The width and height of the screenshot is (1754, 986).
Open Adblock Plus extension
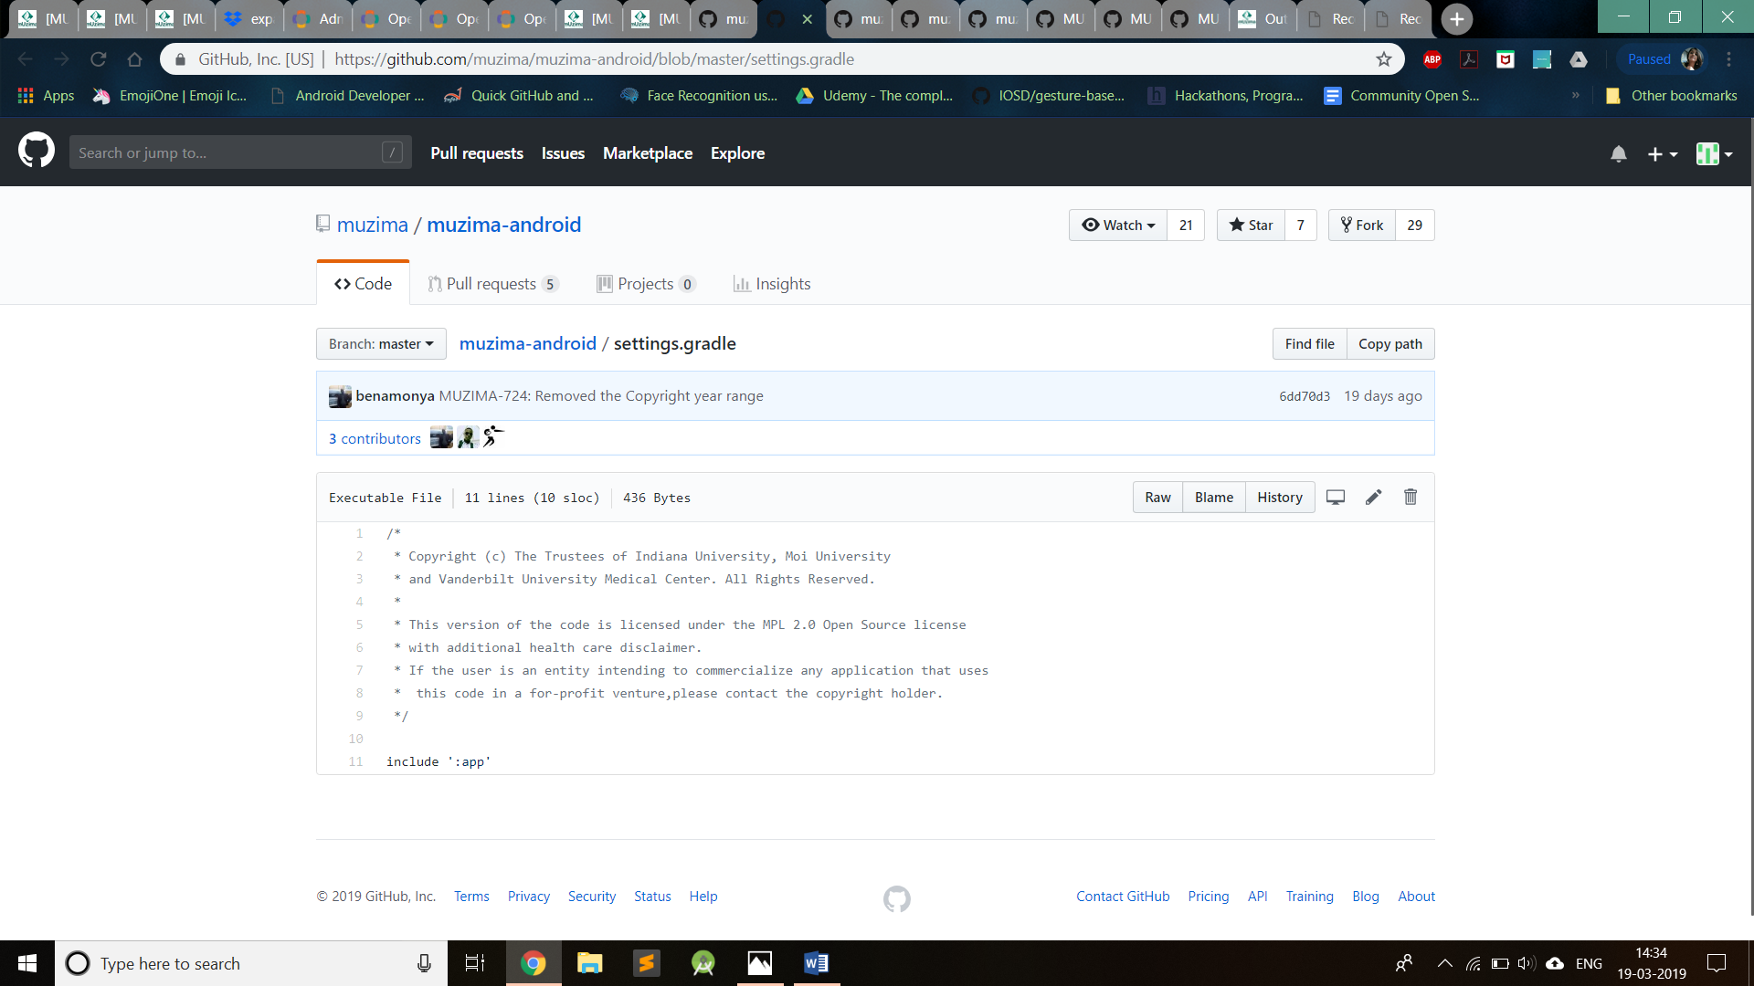[1432, 59]
